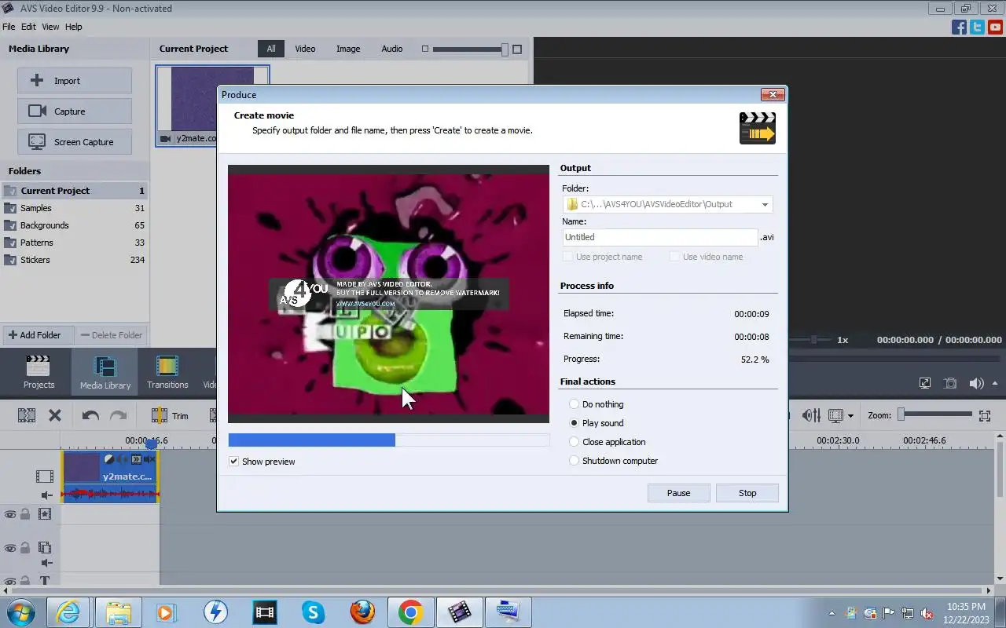This screenshot has width=1006, height=628.
Task: Open Twitter link icon
Action: 977,27
